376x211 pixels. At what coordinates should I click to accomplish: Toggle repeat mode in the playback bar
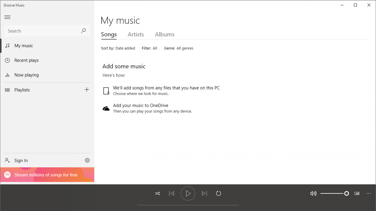218,193
